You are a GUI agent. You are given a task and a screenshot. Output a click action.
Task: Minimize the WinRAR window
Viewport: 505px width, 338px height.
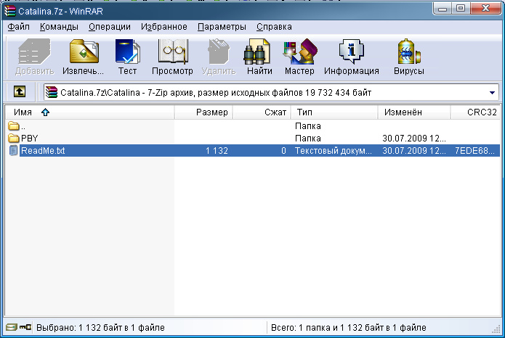point(443,9)
